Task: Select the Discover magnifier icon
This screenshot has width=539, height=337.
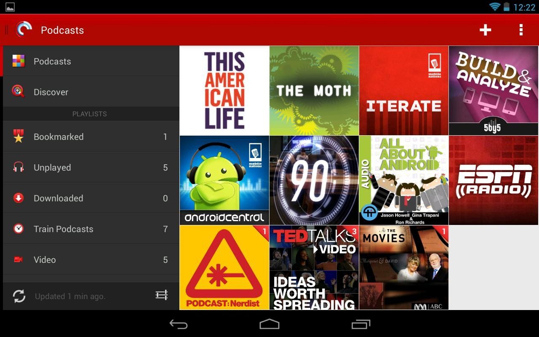Action: point(19,92)
